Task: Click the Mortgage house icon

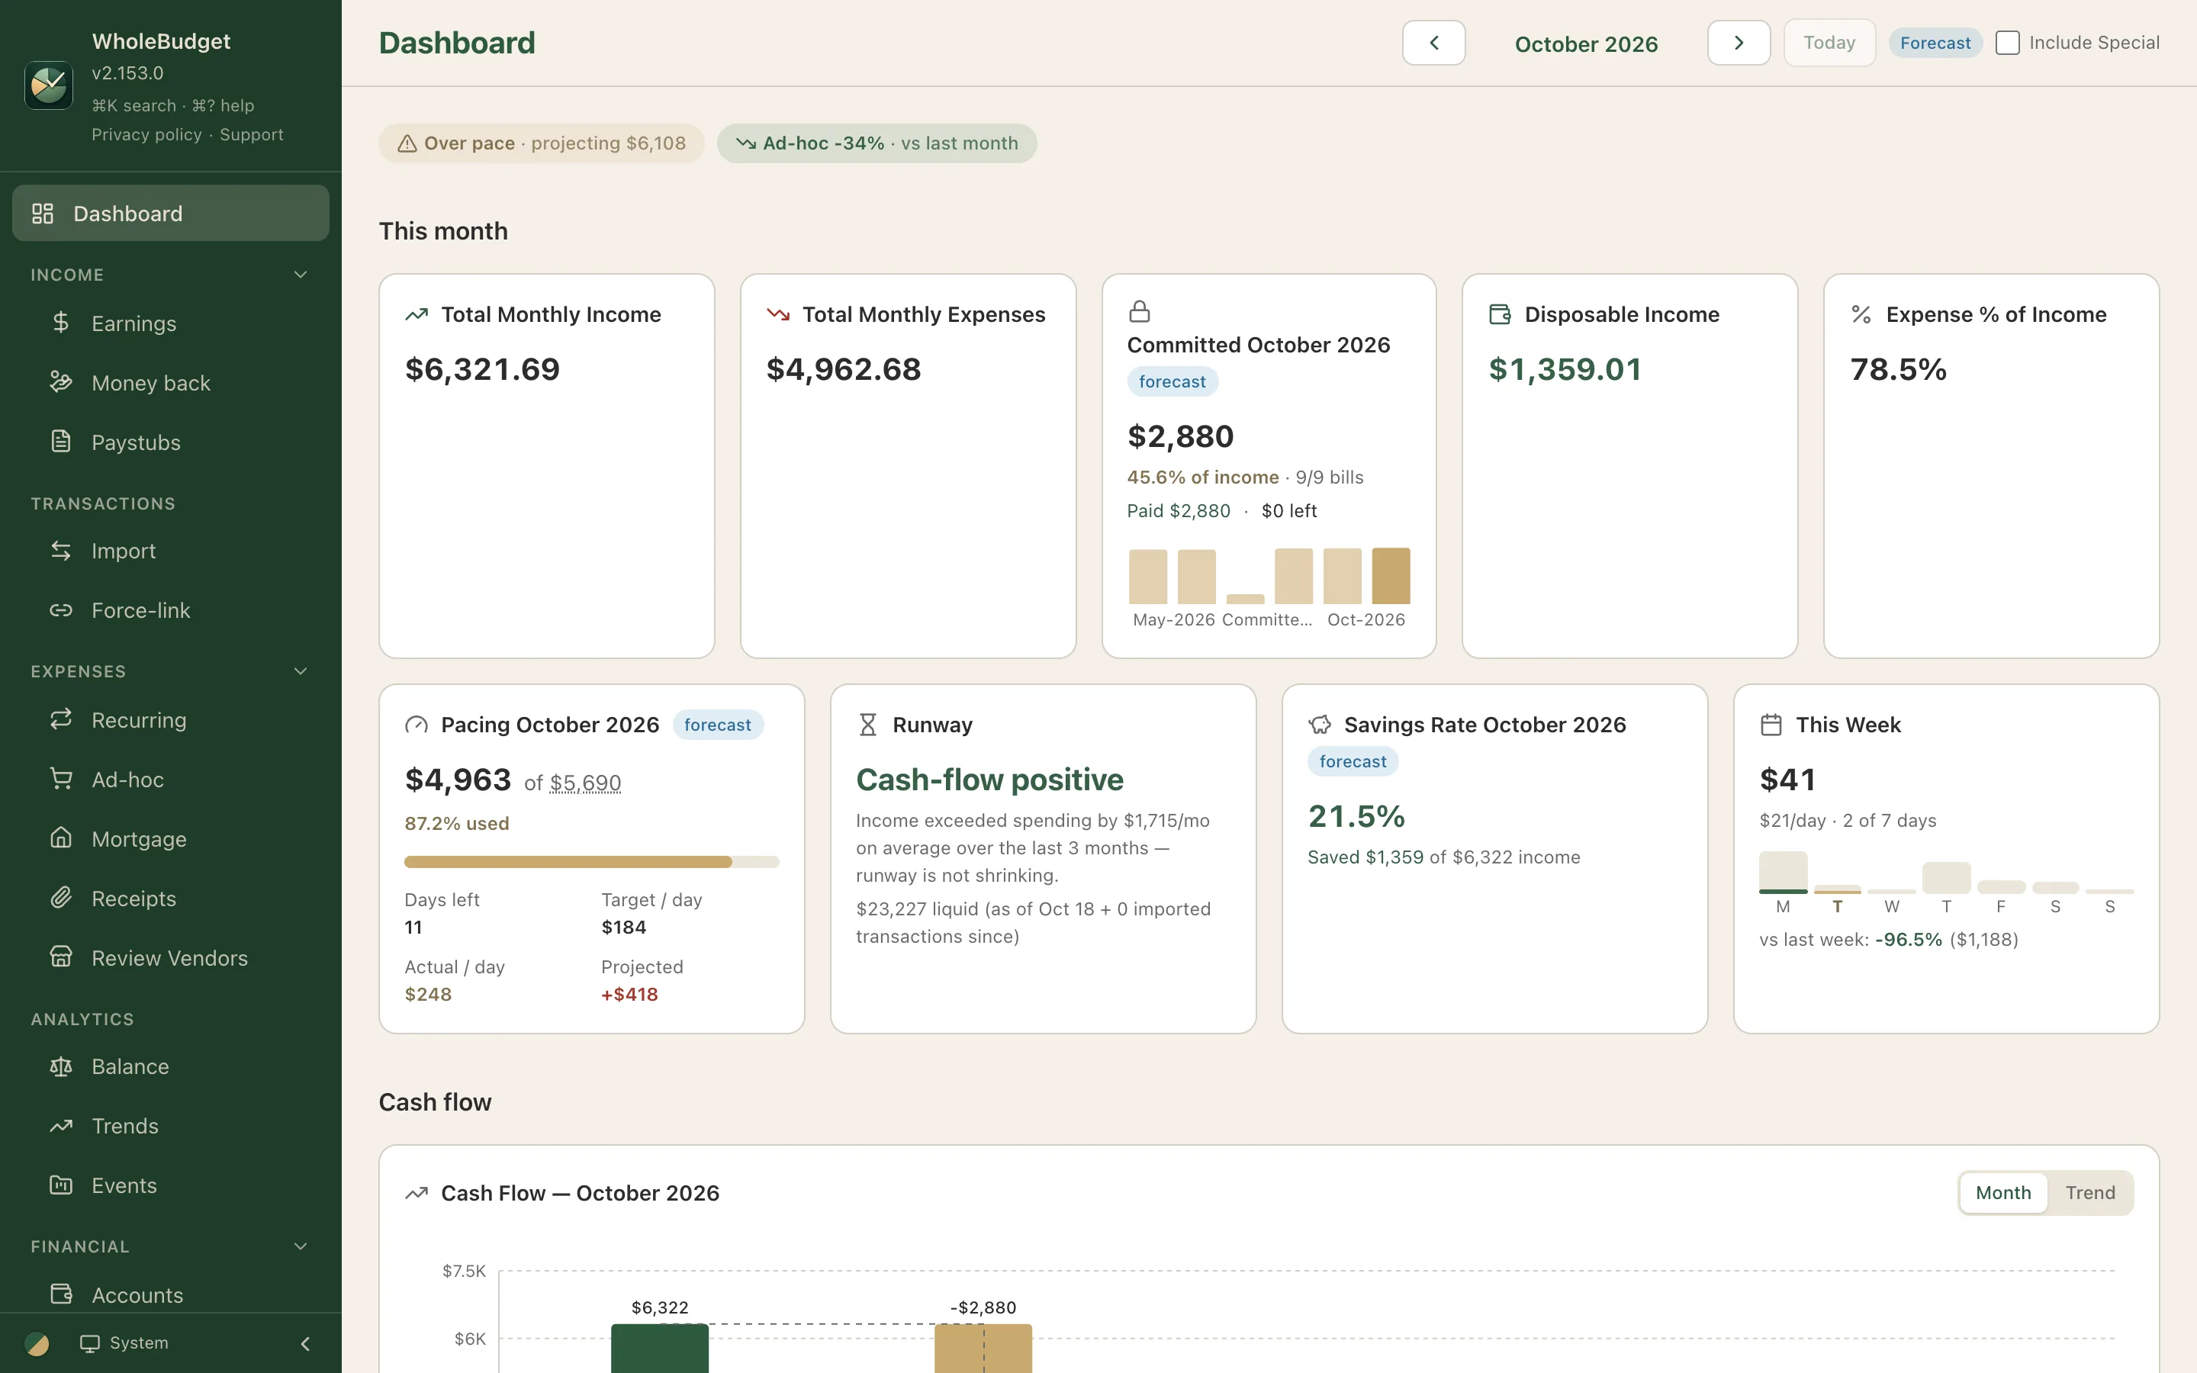Action: [61, 838]
